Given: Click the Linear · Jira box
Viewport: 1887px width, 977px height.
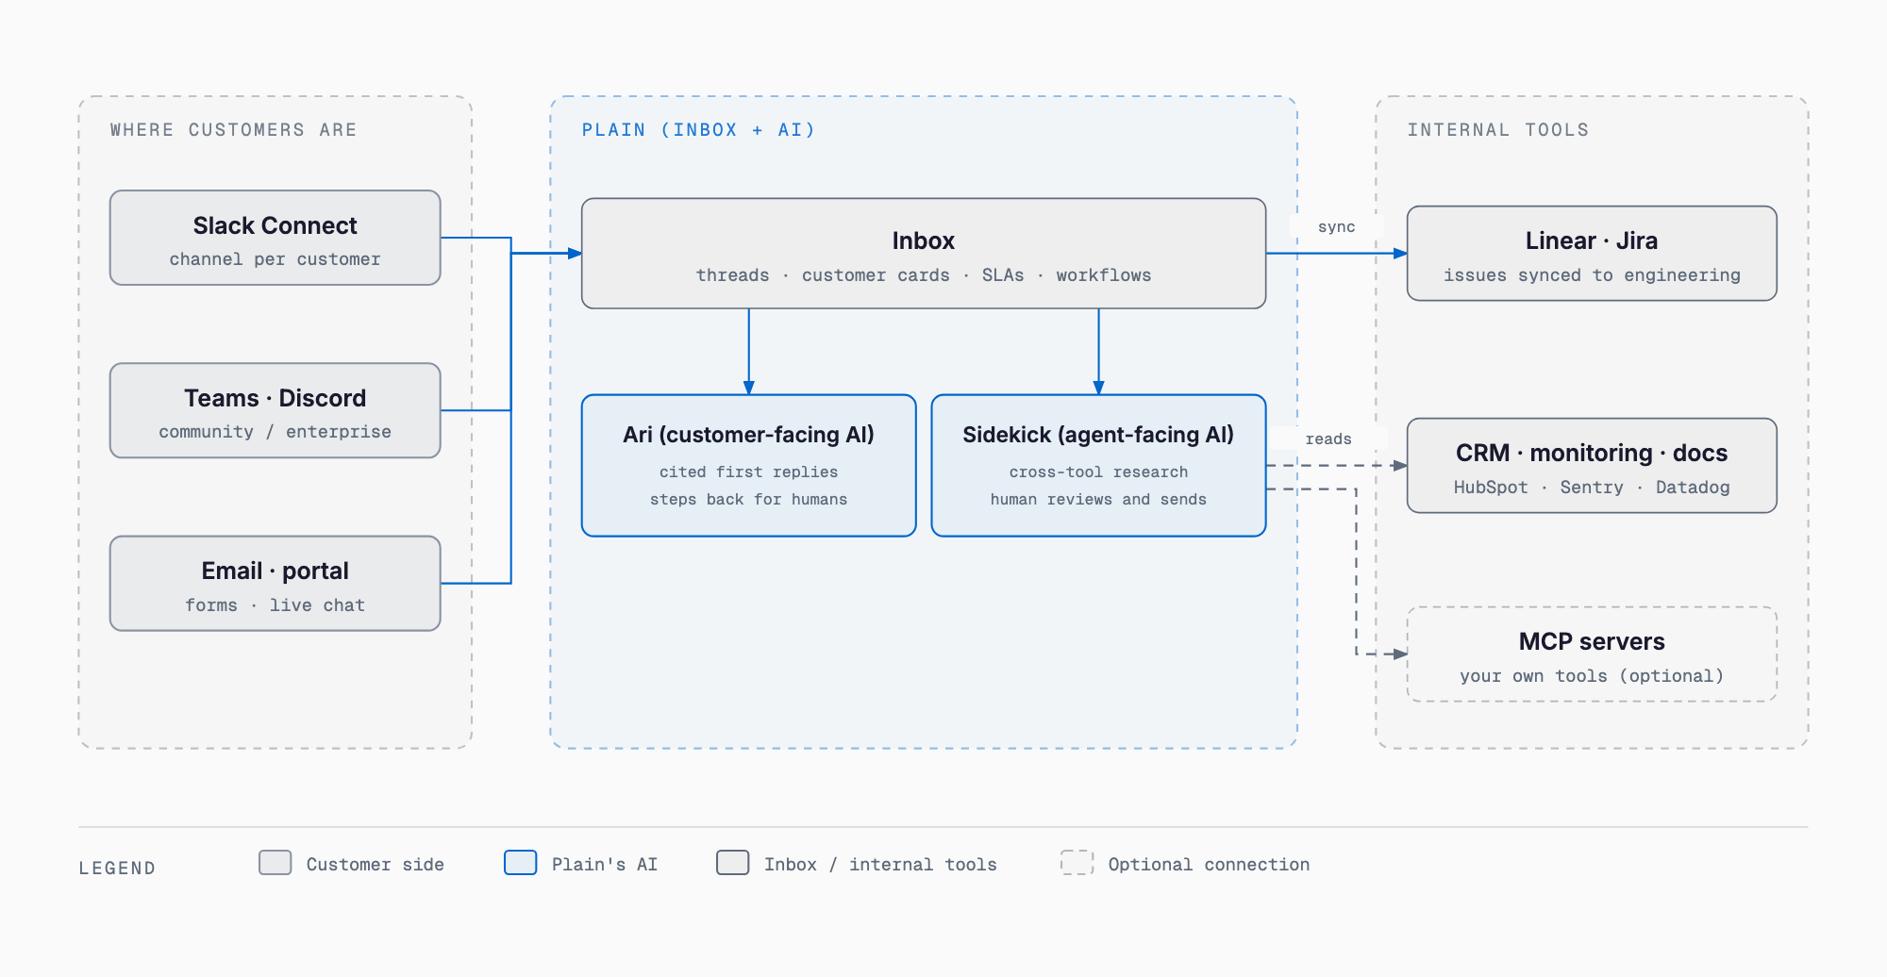Looking at the screenshot, I should (x=1592, y=253).
